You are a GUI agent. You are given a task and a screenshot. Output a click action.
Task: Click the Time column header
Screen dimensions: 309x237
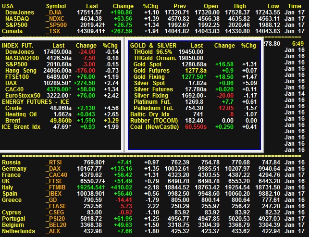[295, 6]
